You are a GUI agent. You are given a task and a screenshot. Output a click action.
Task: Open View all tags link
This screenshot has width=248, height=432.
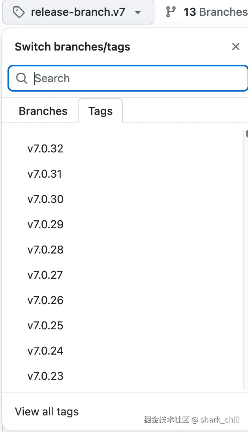(x=47, y=412)
